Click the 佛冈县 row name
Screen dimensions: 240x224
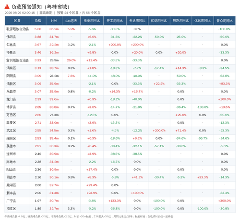[11, 37]
